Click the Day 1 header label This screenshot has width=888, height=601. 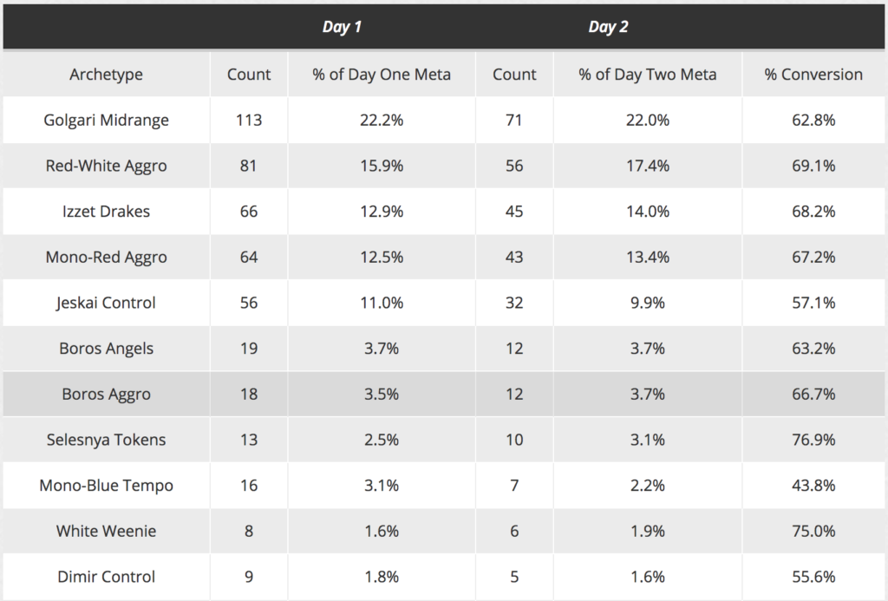click(342, 27)
